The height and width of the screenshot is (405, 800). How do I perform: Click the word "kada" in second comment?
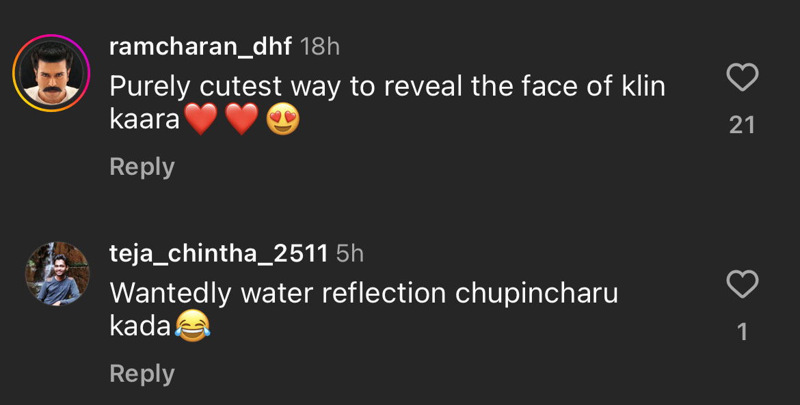coord(139,327)
